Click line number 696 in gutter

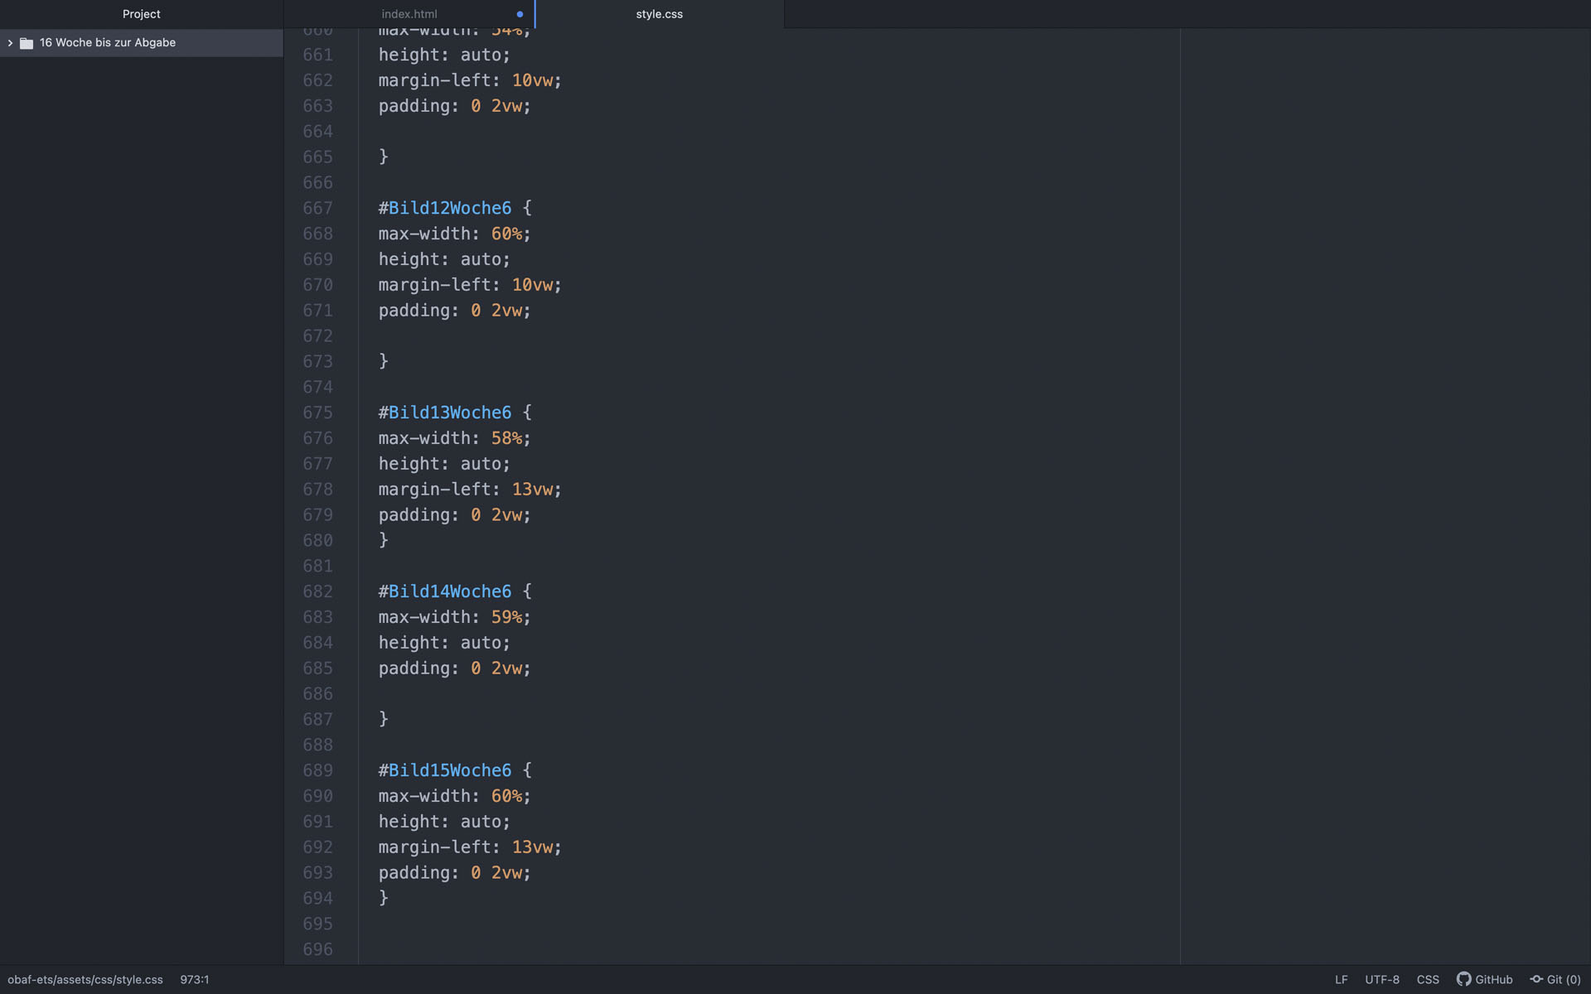pyautogui.click(x=317, y=949)
